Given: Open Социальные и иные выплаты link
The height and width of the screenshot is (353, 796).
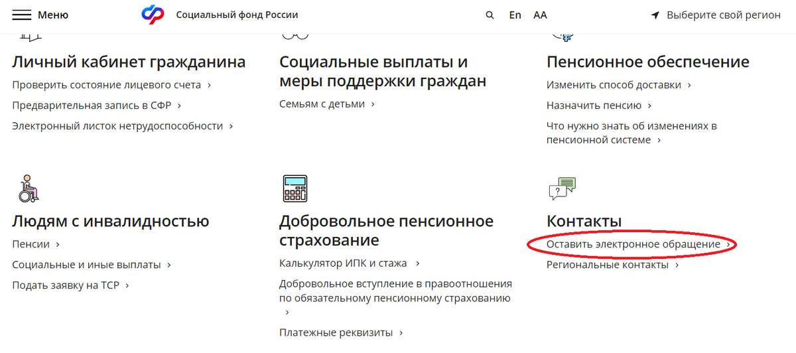Looking at the screenshot, I should tap(86, 265).
